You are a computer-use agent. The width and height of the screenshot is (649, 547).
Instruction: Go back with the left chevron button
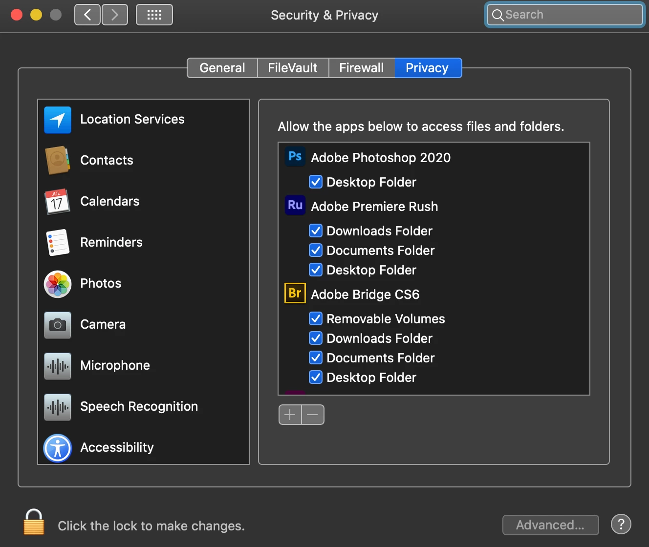[87, 15]
